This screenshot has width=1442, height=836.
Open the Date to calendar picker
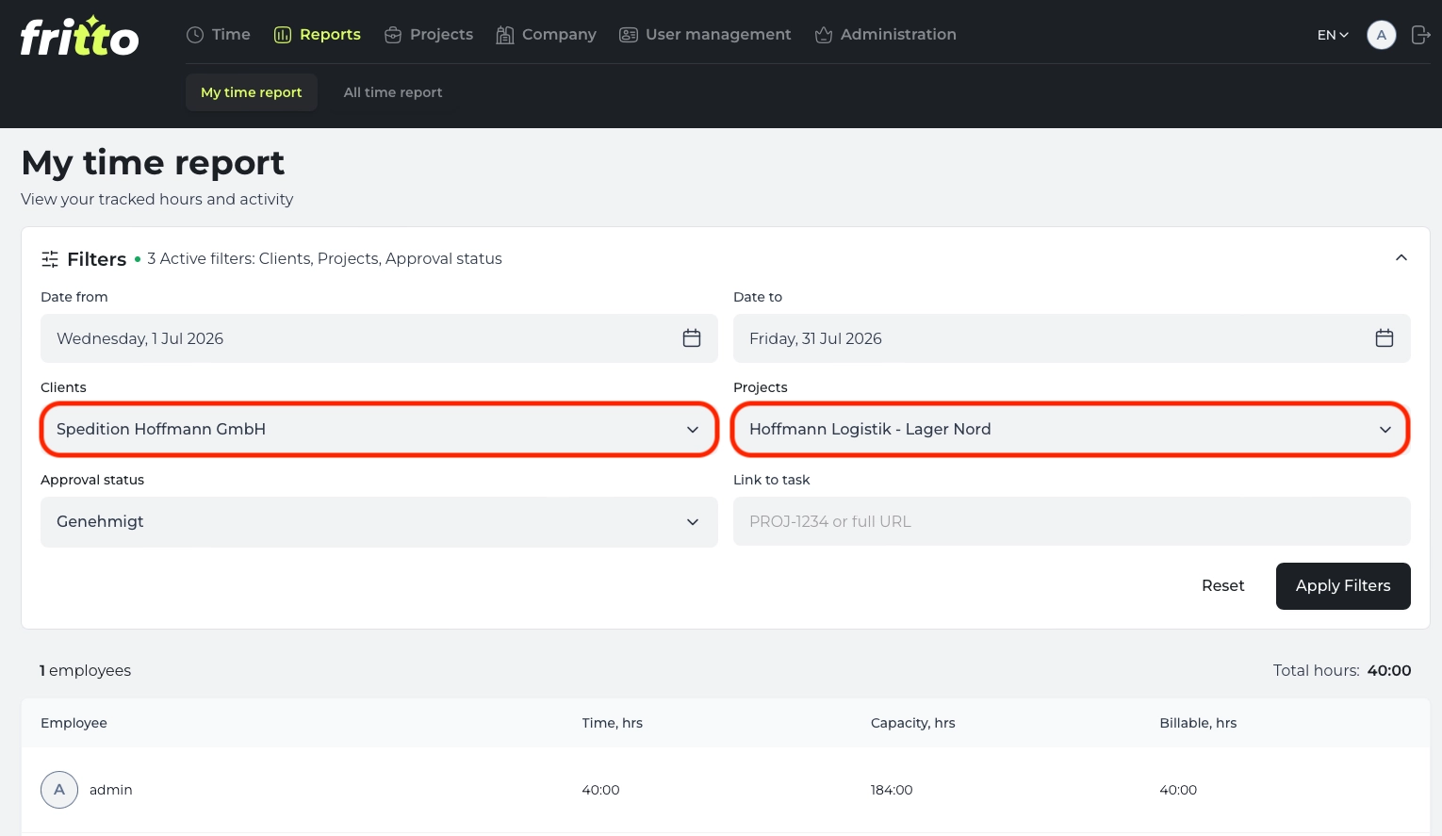pos(1385,338)
